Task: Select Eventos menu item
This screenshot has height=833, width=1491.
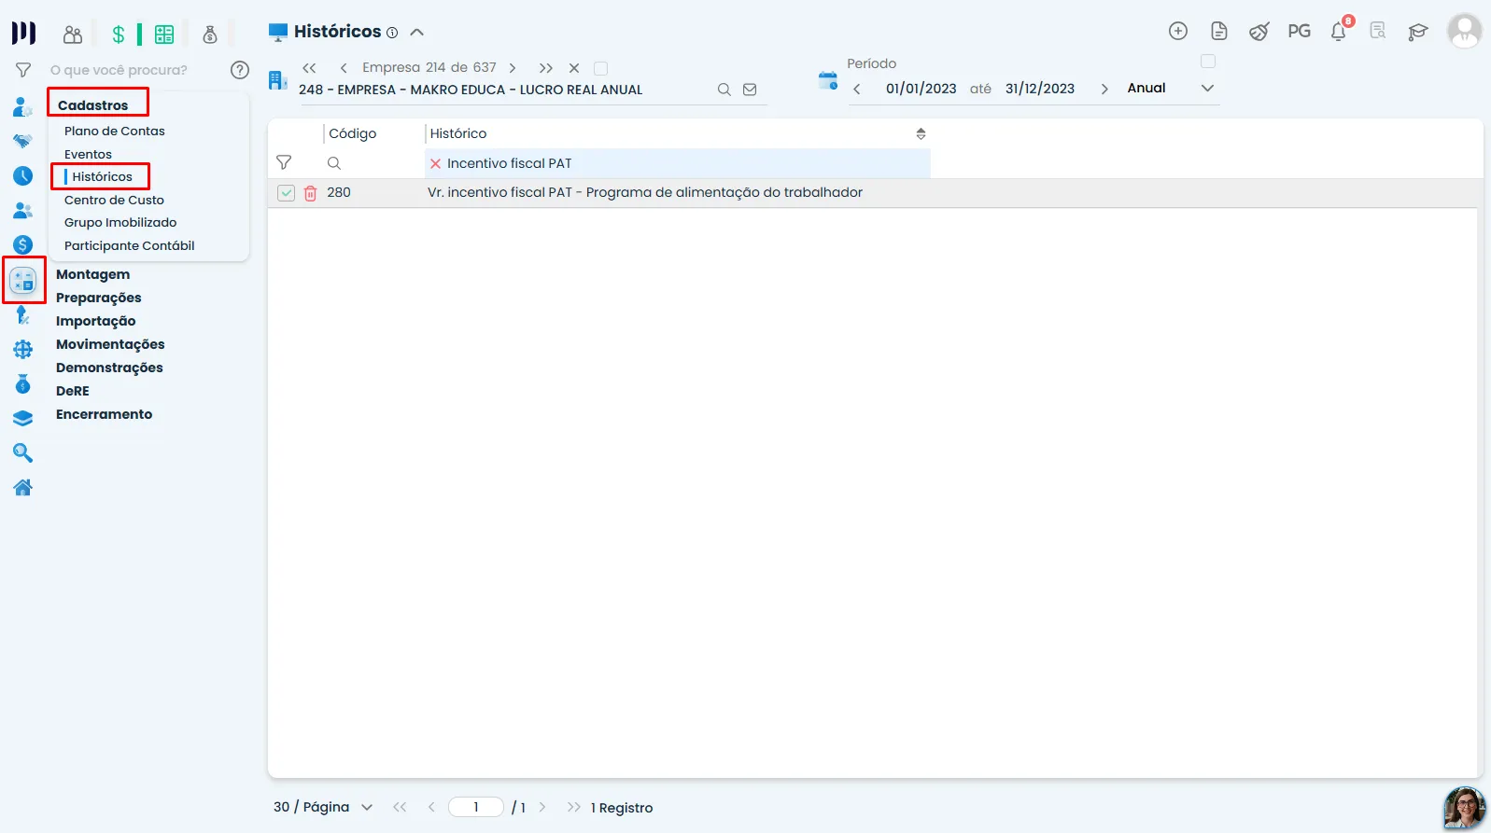Action: 88,155
